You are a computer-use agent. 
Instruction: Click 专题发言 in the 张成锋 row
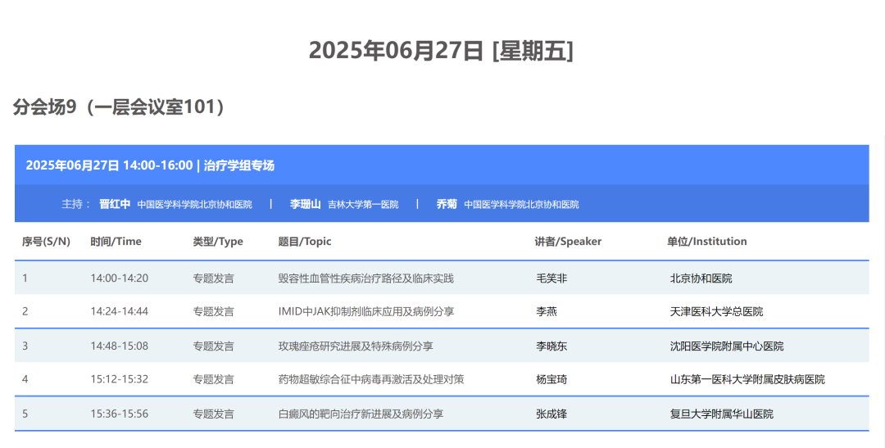tap(213, 414)
